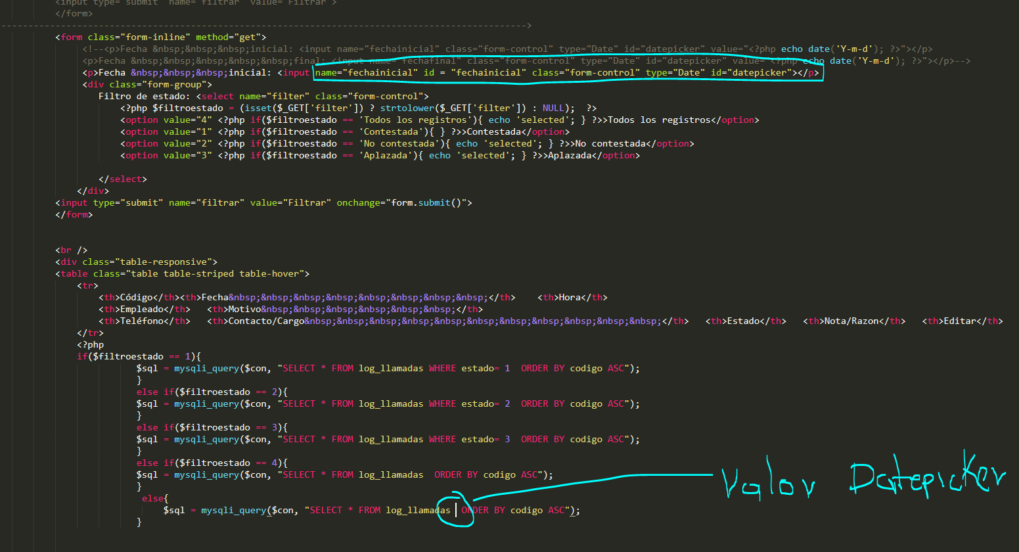Click the closing </tr> tag

pyautogui.click(x=91, y=333)
